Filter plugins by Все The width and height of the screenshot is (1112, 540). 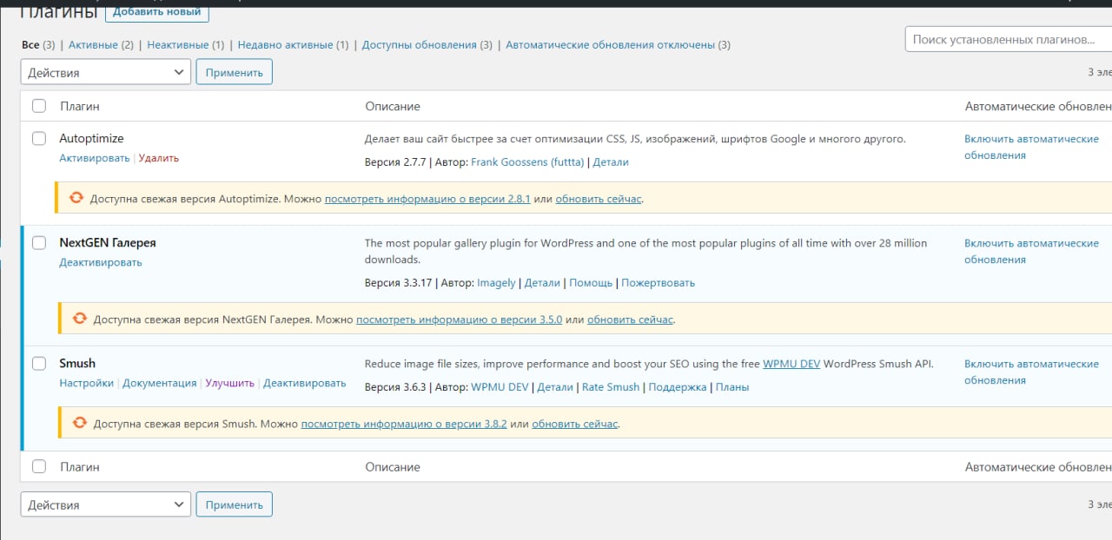pos(30,44)
